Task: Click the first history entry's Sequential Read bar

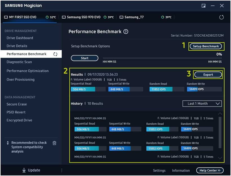Action: (x=90, y=129)
